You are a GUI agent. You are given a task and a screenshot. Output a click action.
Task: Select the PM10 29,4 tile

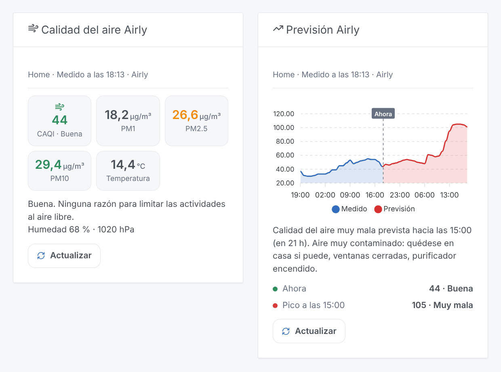pos(59,170)
